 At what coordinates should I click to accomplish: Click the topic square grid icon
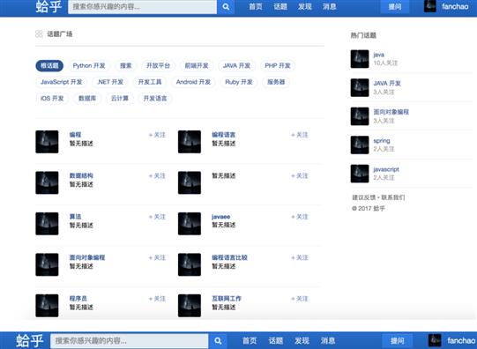39,33
